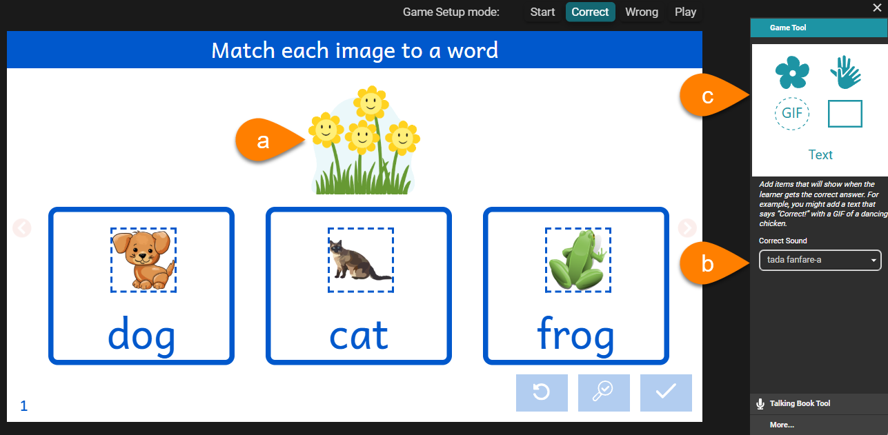The height and width of the screenshot is (435, 888).
Task: Close the tool panel with X
Action: tap(878, 8)
